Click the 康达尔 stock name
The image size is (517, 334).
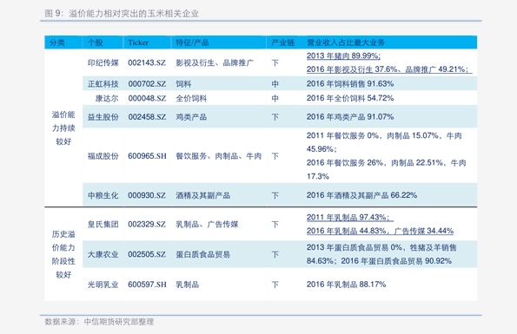coord(107,98)
